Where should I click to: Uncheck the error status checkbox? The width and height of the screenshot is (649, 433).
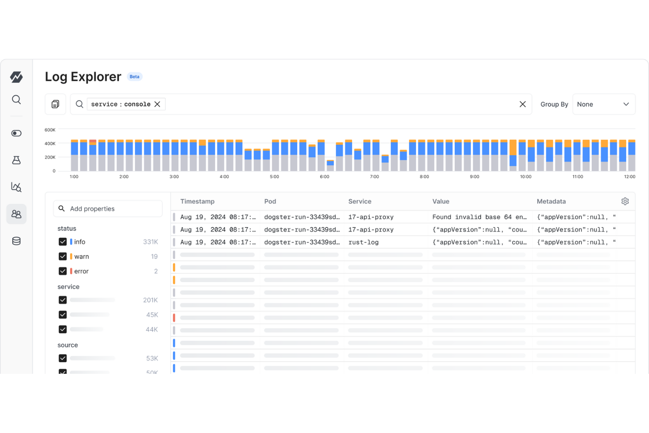tap(63, 271)
